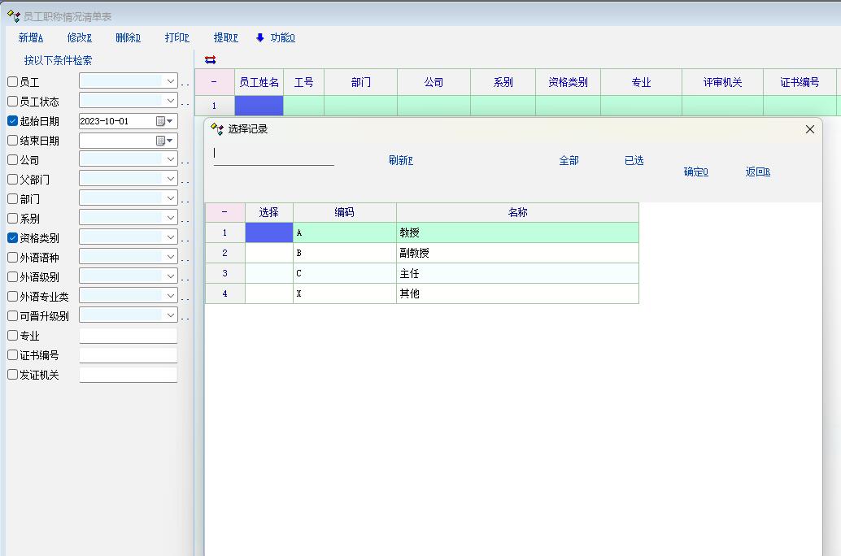Image resolution: width=841 pixels, height=556 pixels.
Task: Expand the 外语语种 combo box
Action: tap(170, 258)
